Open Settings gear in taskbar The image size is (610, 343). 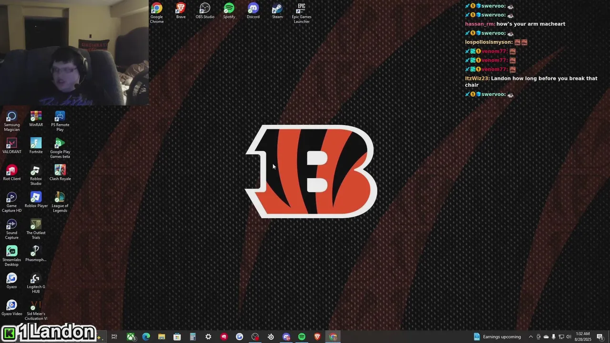click(208, 337)
